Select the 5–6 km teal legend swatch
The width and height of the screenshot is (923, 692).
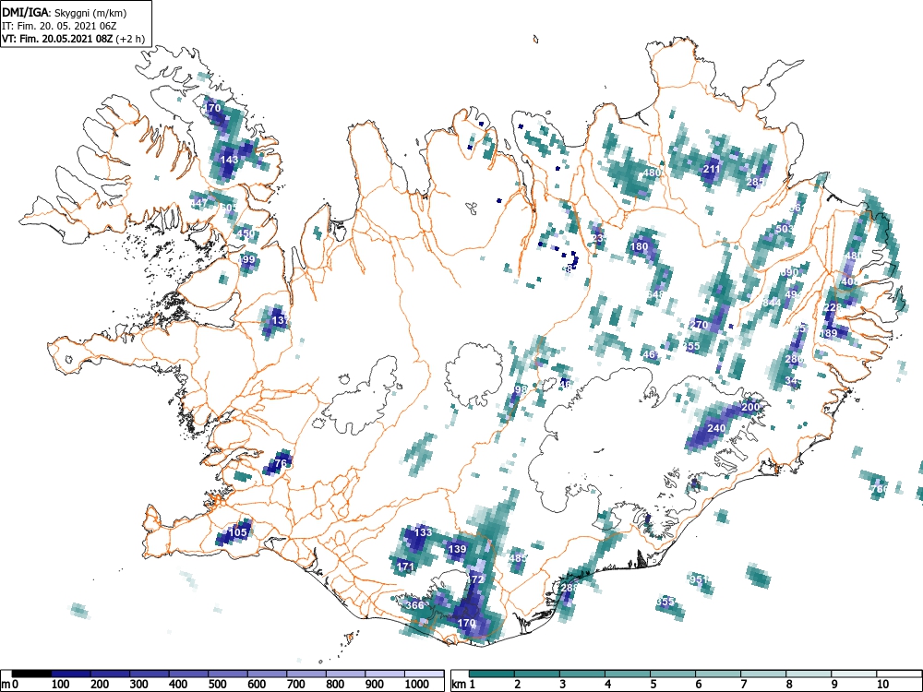673,674
